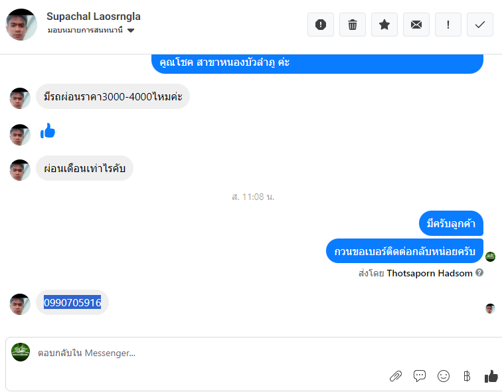Image resolution: width=502 pixels, height=392 pixels.
Task: Star this conversation as follow-up
Action: [384, 25]
